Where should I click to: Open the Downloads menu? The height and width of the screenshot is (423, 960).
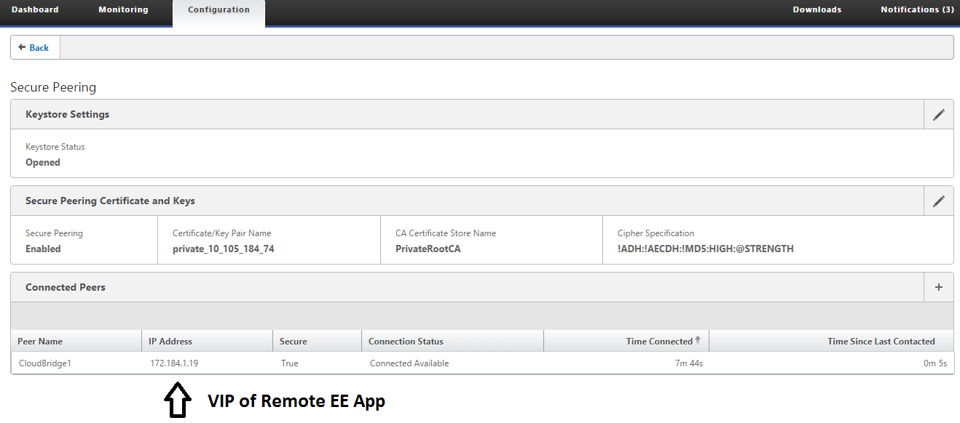(817, 10)
